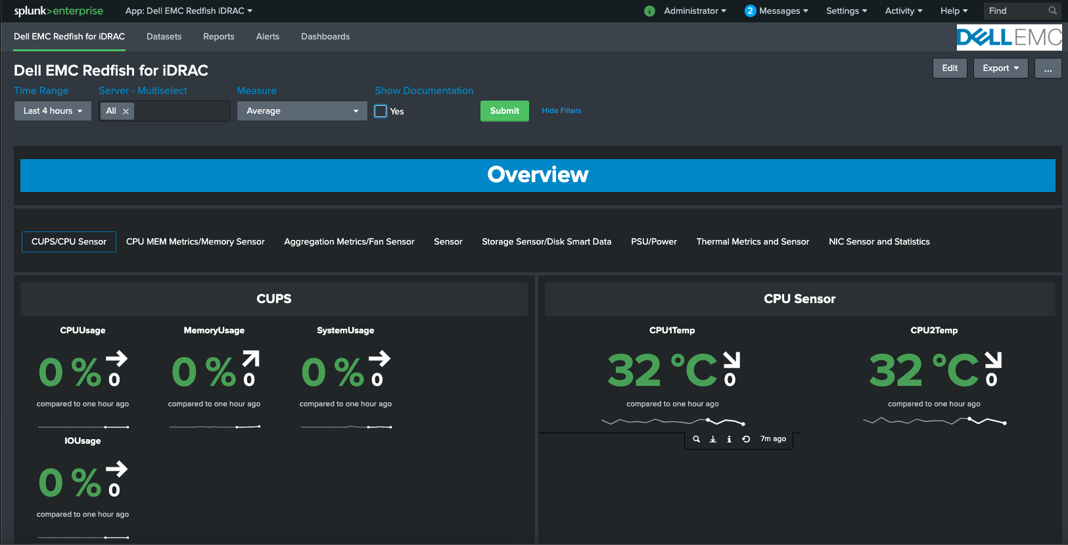Open the Messages dropdown
The image size is (1068, 545).
point(783,11)
